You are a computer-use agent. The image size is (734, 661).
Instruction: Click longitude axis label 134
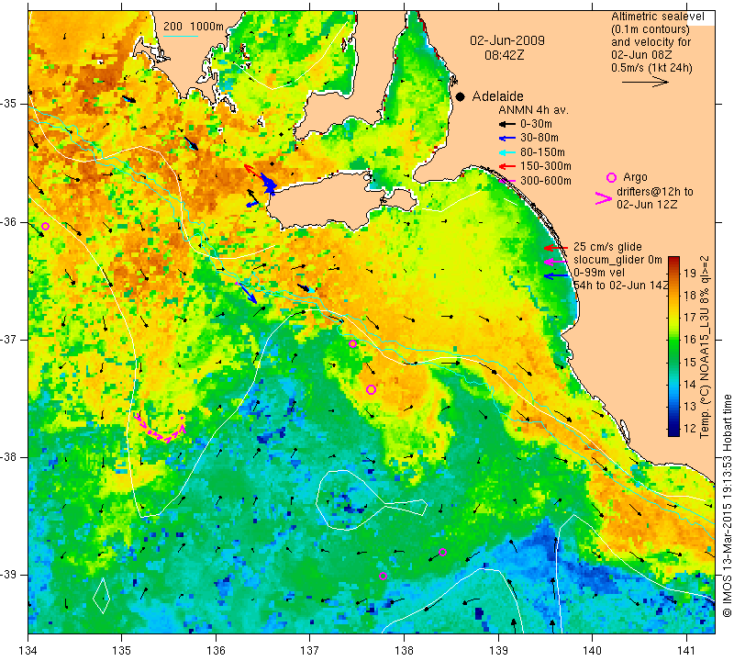tap(28, 651)
